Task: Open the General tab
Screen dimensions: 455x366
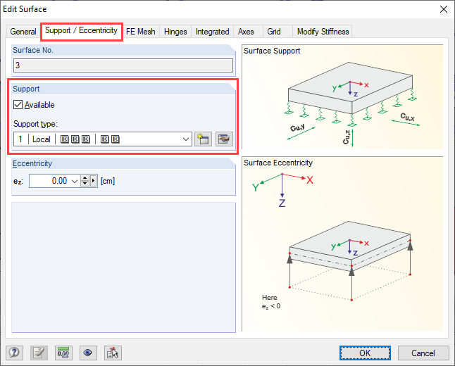Action: click(23, 32)
